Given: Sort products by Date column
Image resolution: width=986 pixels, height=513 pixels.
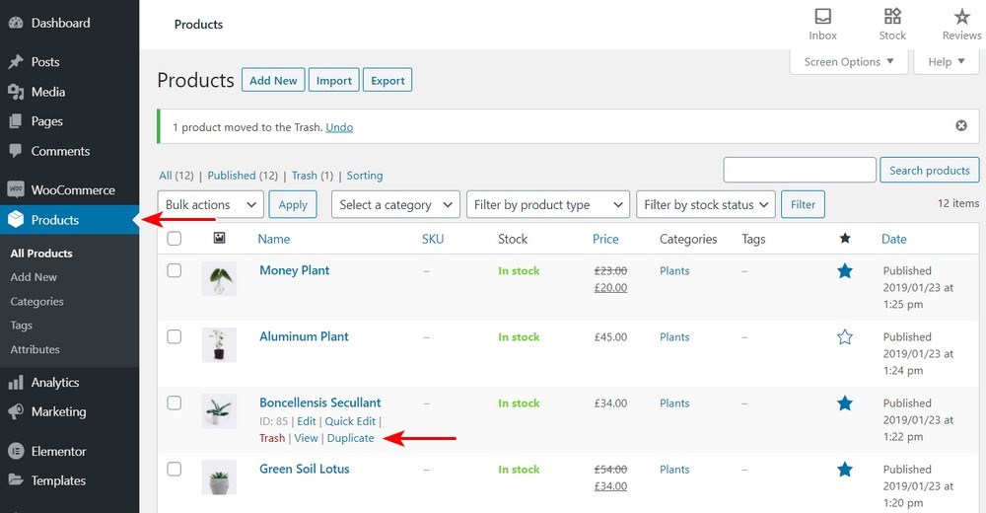Looking at the screenshot, I should click(x=894, y=239).
